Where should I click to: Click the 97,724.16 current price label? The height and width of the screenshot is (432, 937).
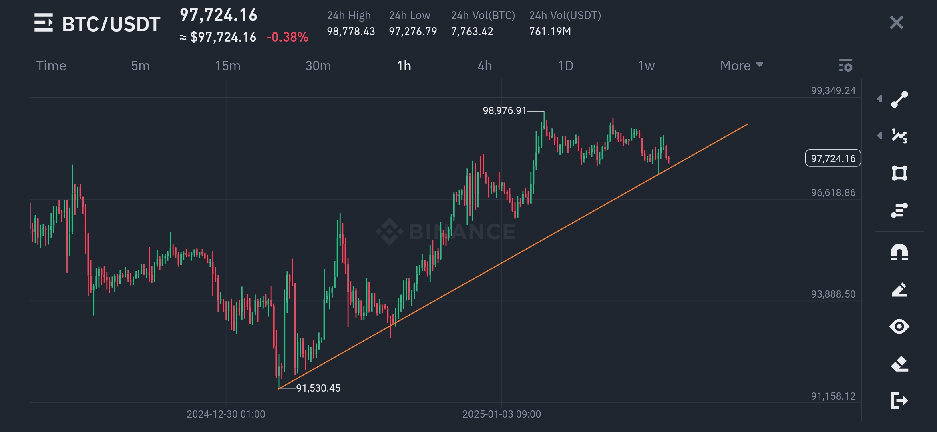(833, 158)
